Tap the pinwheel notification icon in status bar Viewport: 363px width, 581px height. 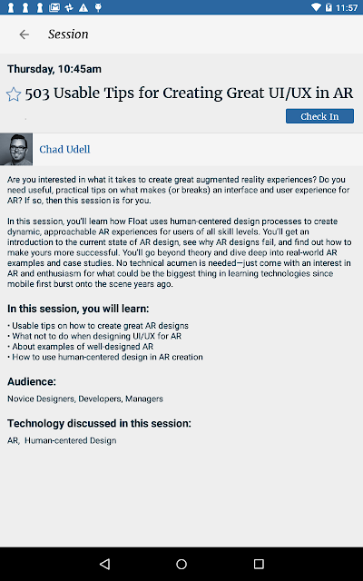(69, 7)
